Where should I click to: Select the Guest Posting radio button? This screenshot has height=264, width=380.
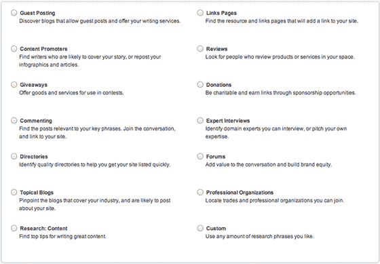point(14,13)
